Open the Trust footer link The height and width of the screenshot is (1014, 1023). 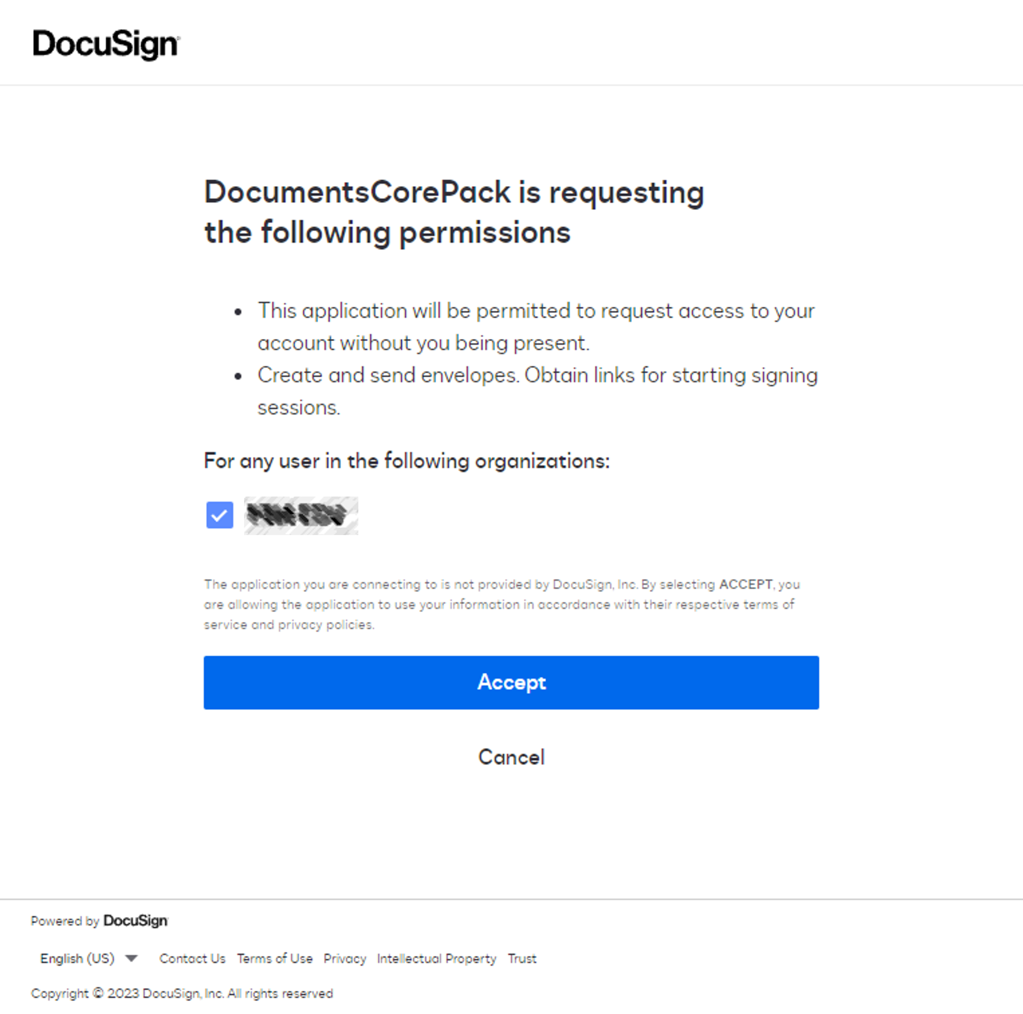pos(522,958)
